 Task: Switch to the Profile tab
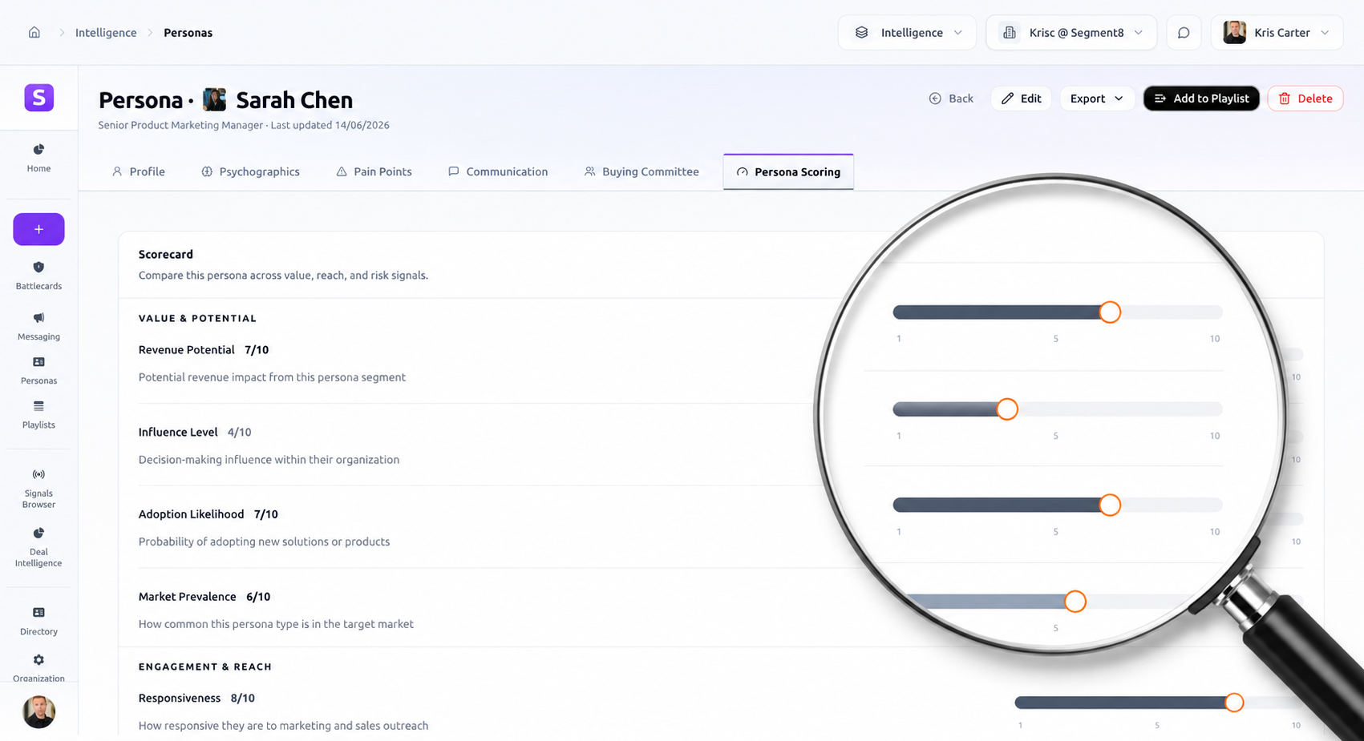(x=139, y=171)
